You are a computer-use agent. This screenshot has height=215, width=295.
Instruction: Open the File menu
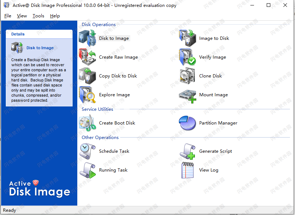[8, 16]
